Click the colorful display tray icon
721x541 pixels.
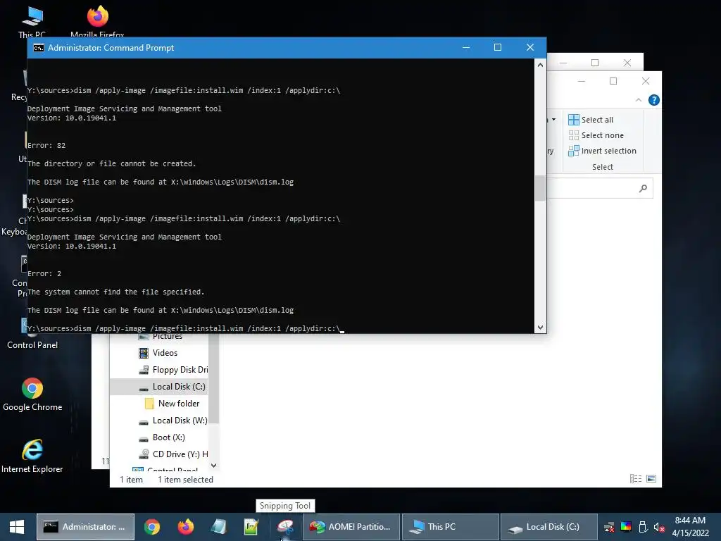[626, 527]
